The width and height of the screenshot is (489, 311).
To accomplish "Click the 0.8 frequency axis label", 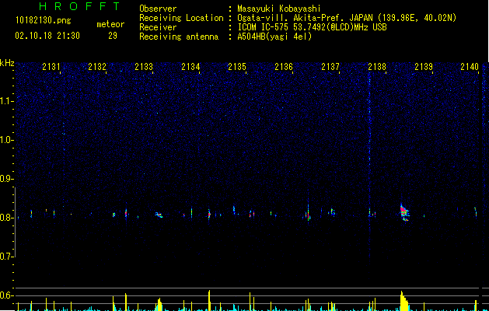I will tap(6, 218).
